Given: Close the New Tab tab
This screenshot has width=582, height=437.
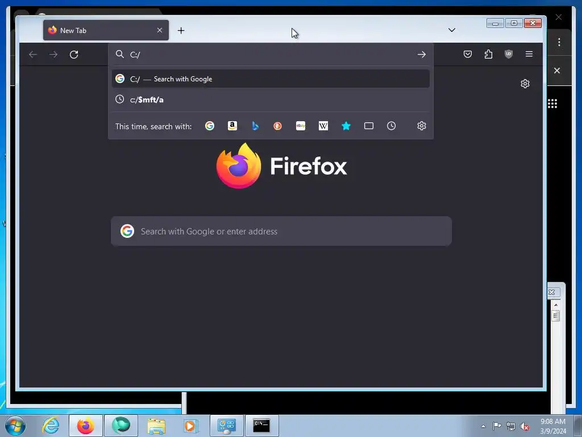Looking at the screenshot, I should 160,31.
